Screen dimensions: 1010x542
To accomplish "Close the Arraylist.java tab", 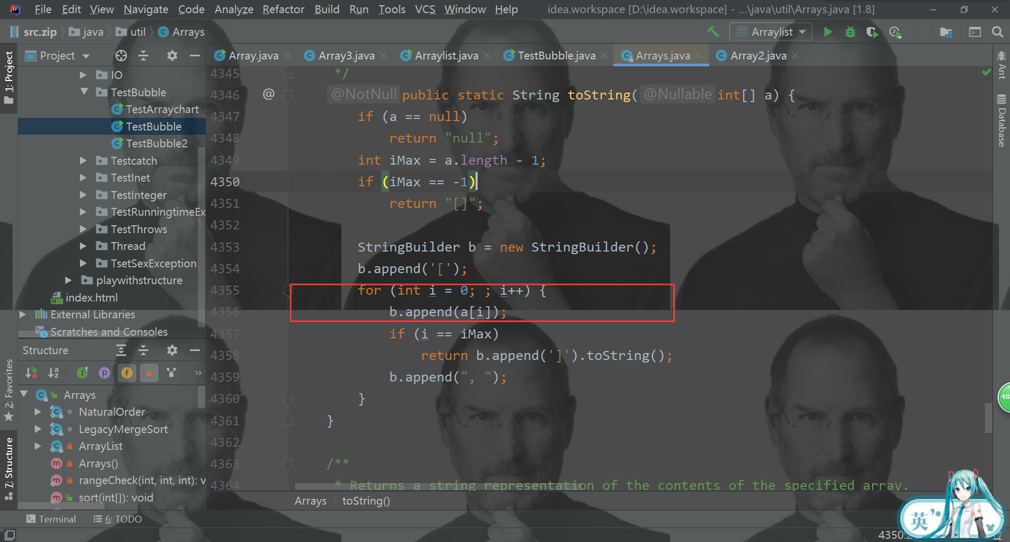I will 487,56.
